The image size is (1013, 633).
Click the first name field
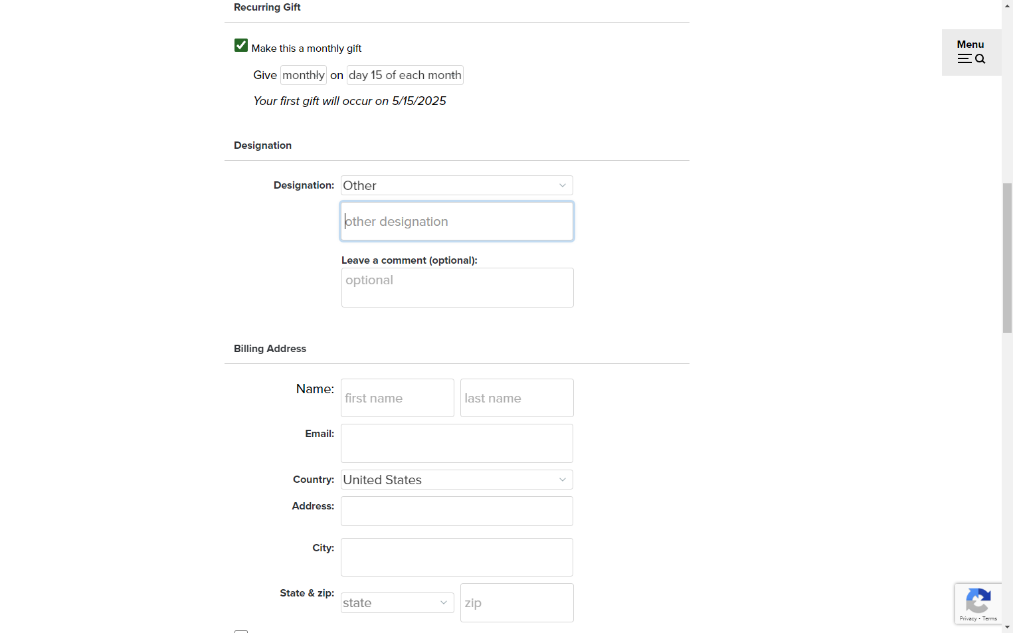point(397,398)
